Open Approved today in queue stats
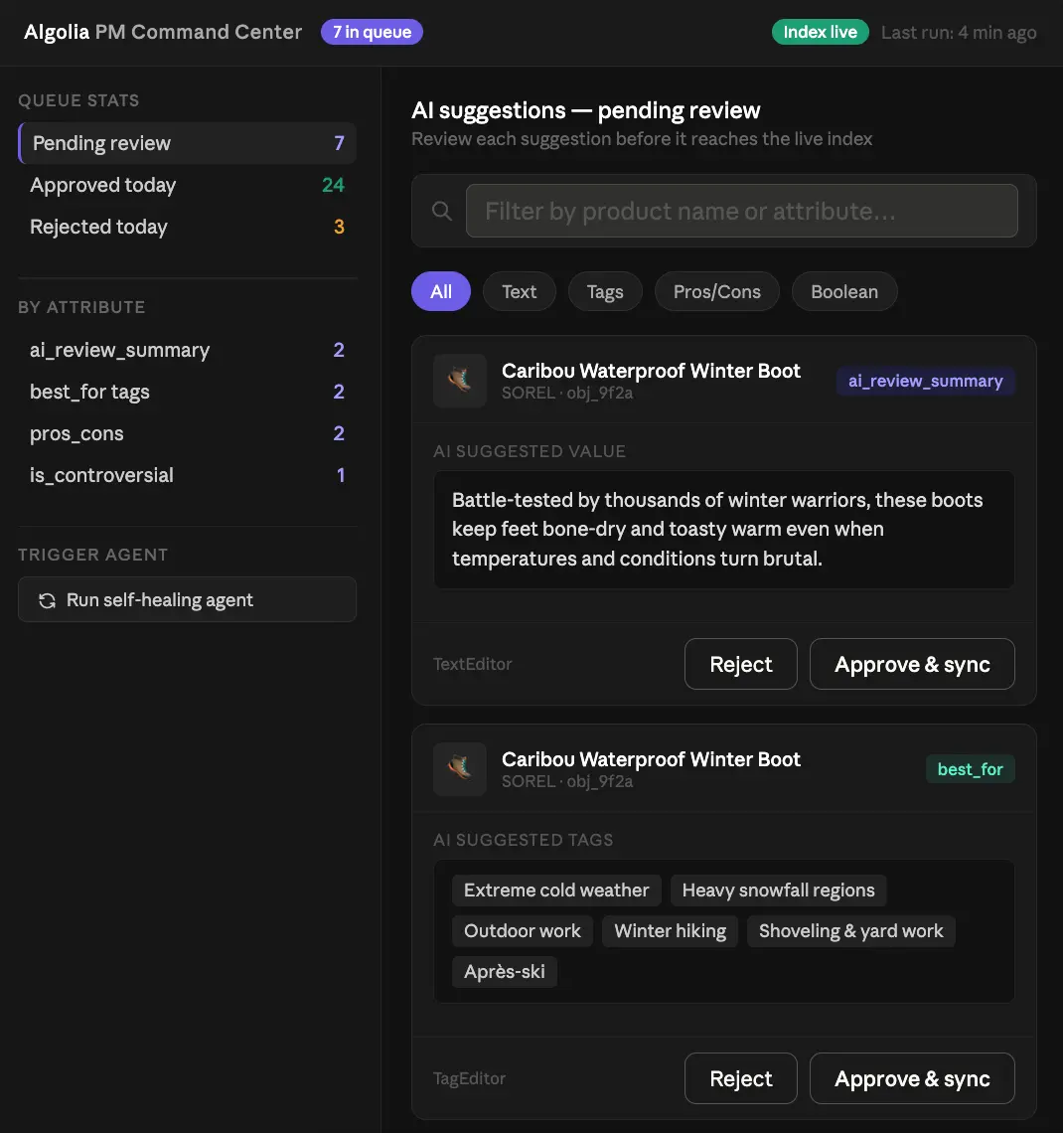Screen dimensions: 1063x1133 [x=187, y=185]
